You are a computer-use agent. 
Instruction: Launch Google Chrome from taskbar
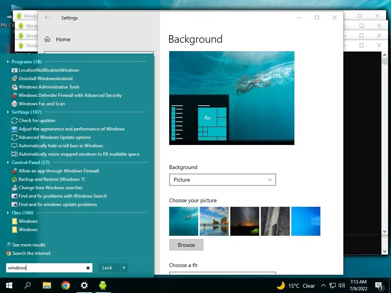66,285
